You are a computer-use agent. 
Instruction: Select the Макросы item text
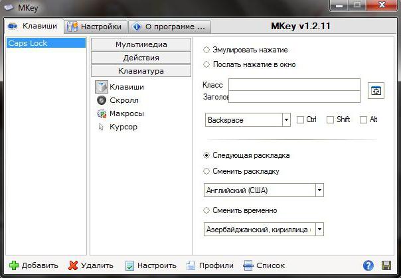click(x=127, y=113)
